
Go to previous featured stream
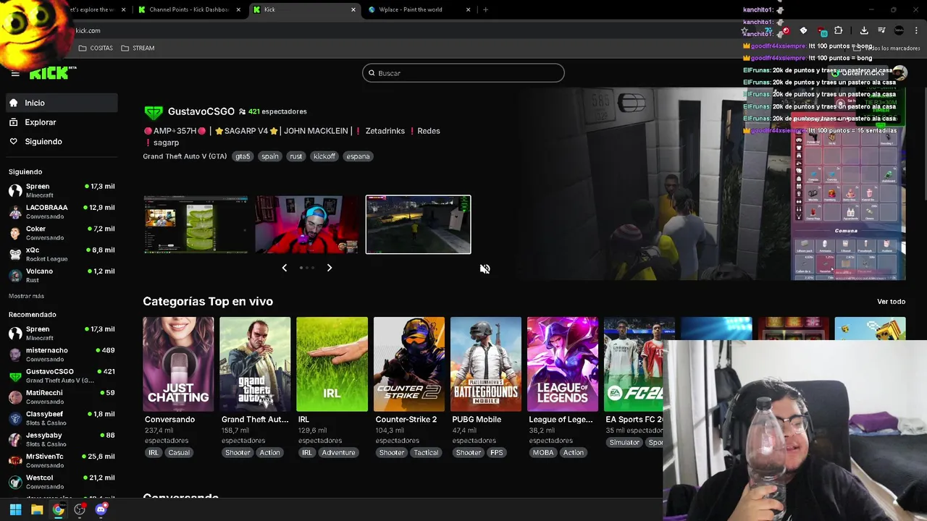click(x=284, y=268)
